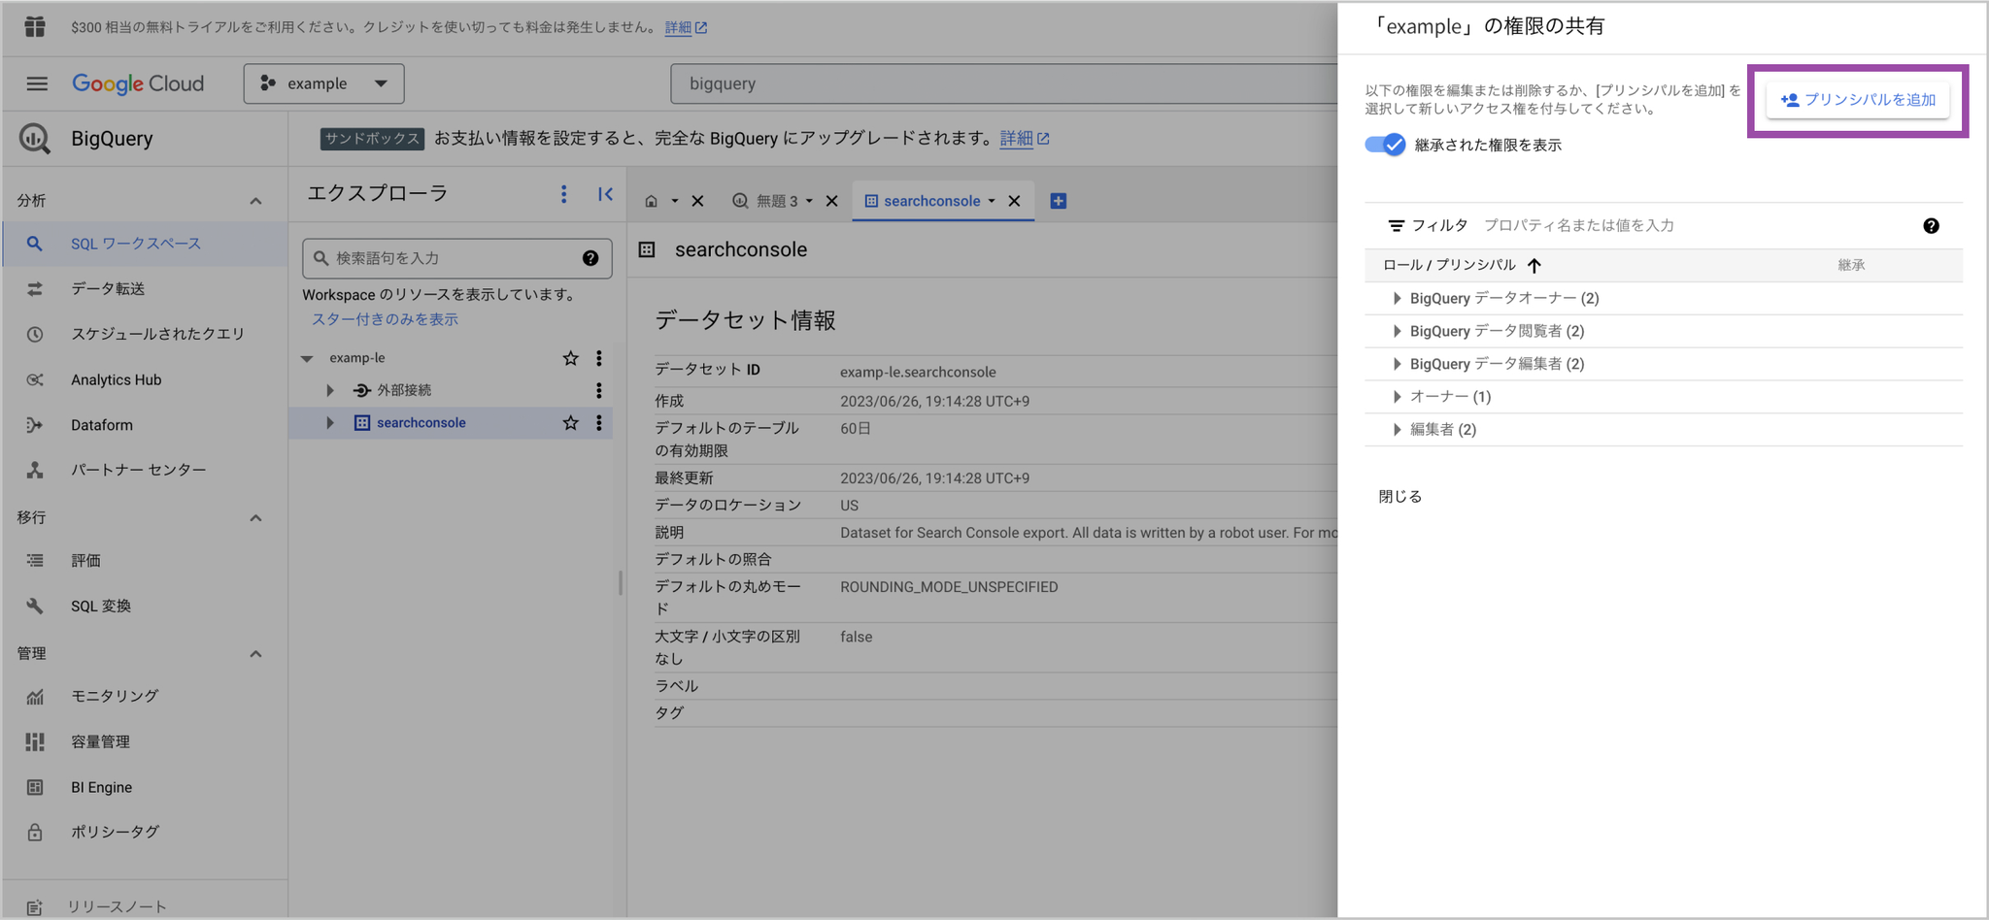Screen dimensions: 1989x920
Task: Open the example project selector dropdown
Action: [323, 83]
